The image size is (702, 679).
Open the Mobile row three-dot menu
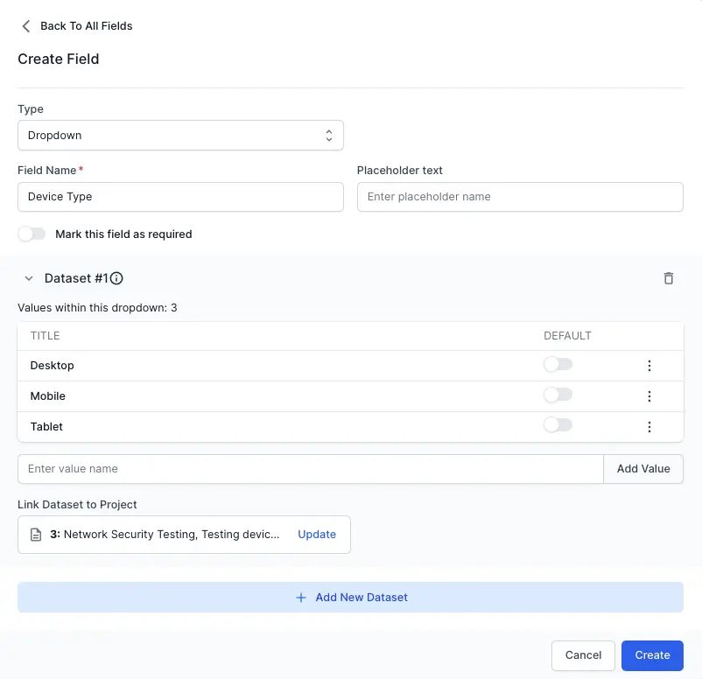[x=649, y=396]
